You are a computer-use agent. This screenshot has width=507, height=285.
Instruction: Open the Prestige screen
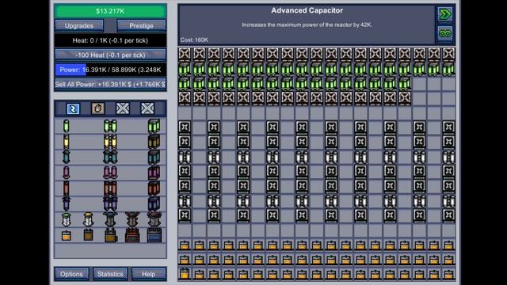click(141, 26)
